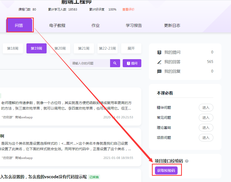The image size is (231, 182).
Task: Click 进入 next to 理论基础
Action: pos(206,128)
